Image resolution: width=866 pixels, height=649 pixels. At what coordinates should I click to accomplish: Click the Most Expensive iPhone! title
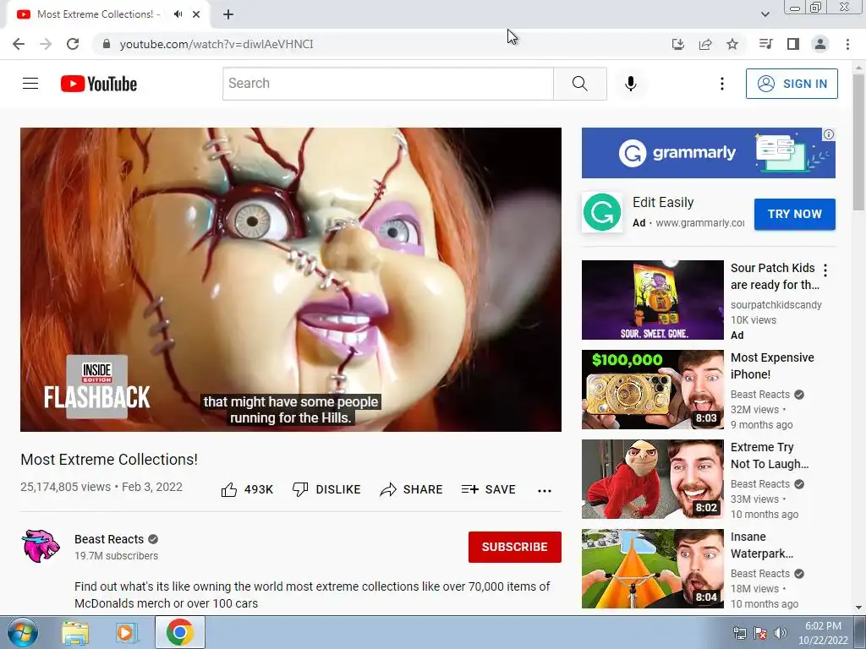pyautogui.click(x=772, y=366)
